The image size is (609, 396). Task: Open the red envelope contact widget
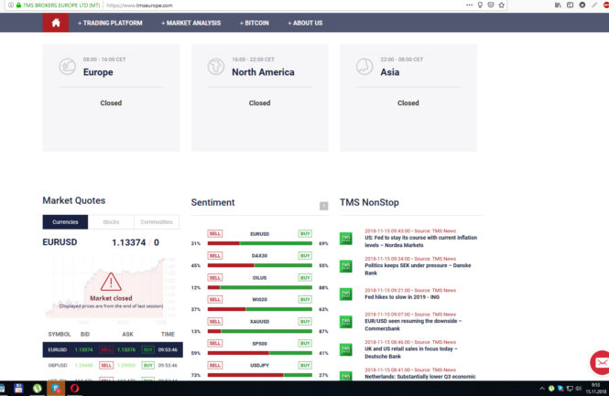click(601, 363)
